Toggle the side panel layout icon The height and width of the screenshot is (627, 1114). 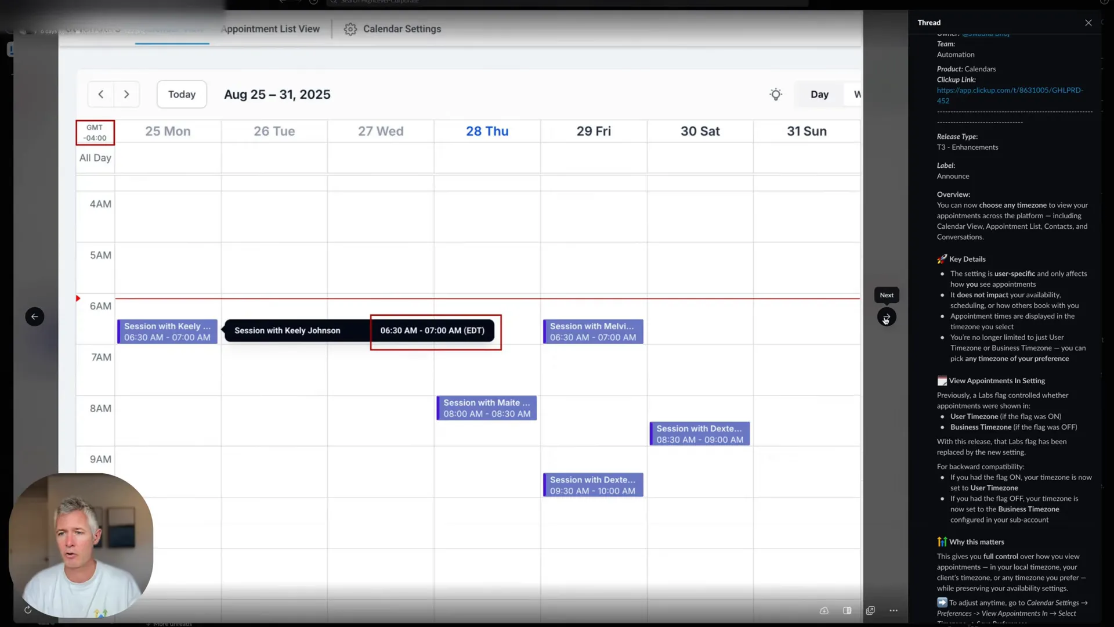point(847,610)
